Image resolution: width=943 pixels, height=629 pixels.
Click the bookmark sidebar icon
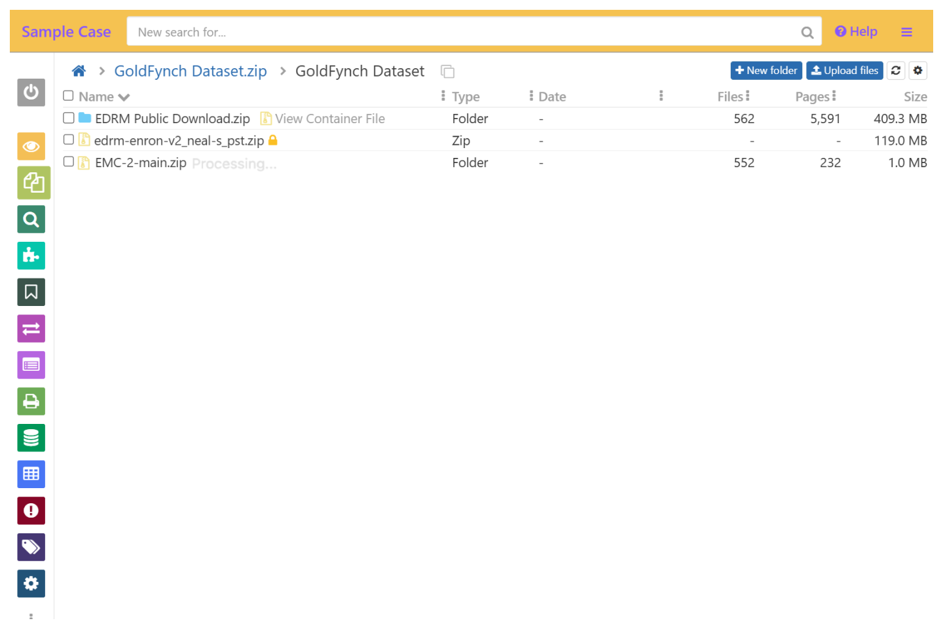click(x=31, y=292)
